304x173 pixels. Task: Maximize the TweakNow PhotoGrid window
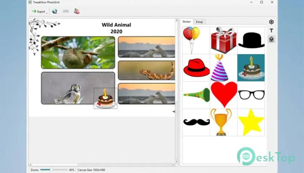click(x=261, y=2)
